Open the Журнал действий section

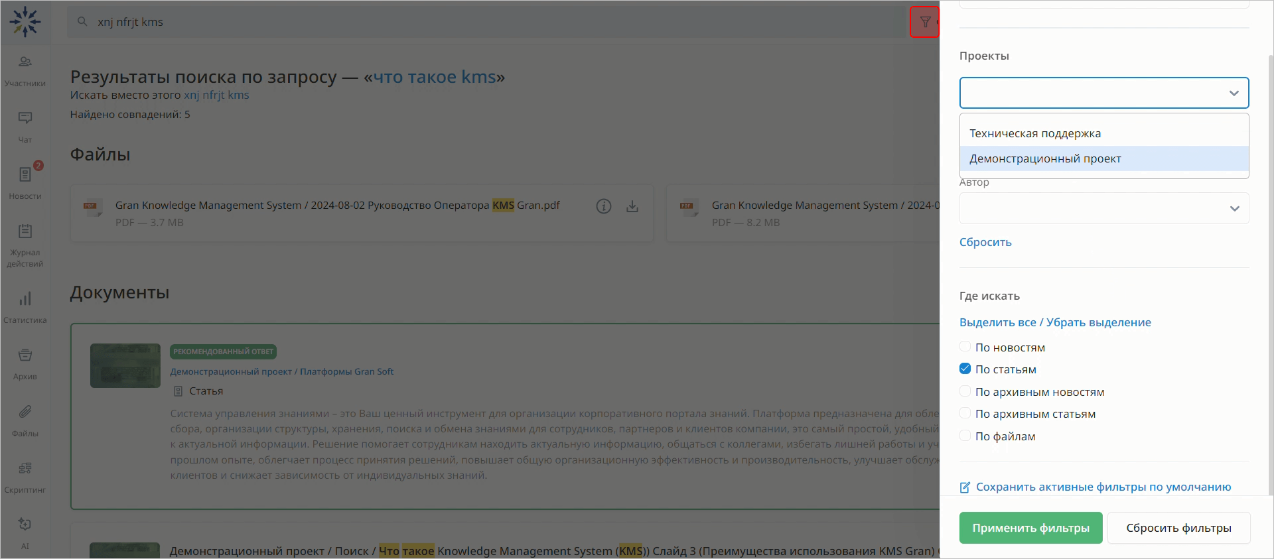coord(25,245)
